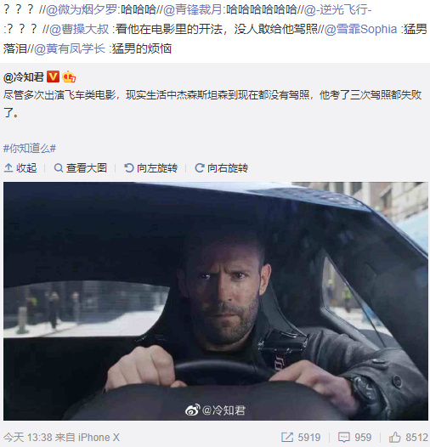Click the crown membership badge icon
This screenshot has width=430, height=447.
point(69,76)
